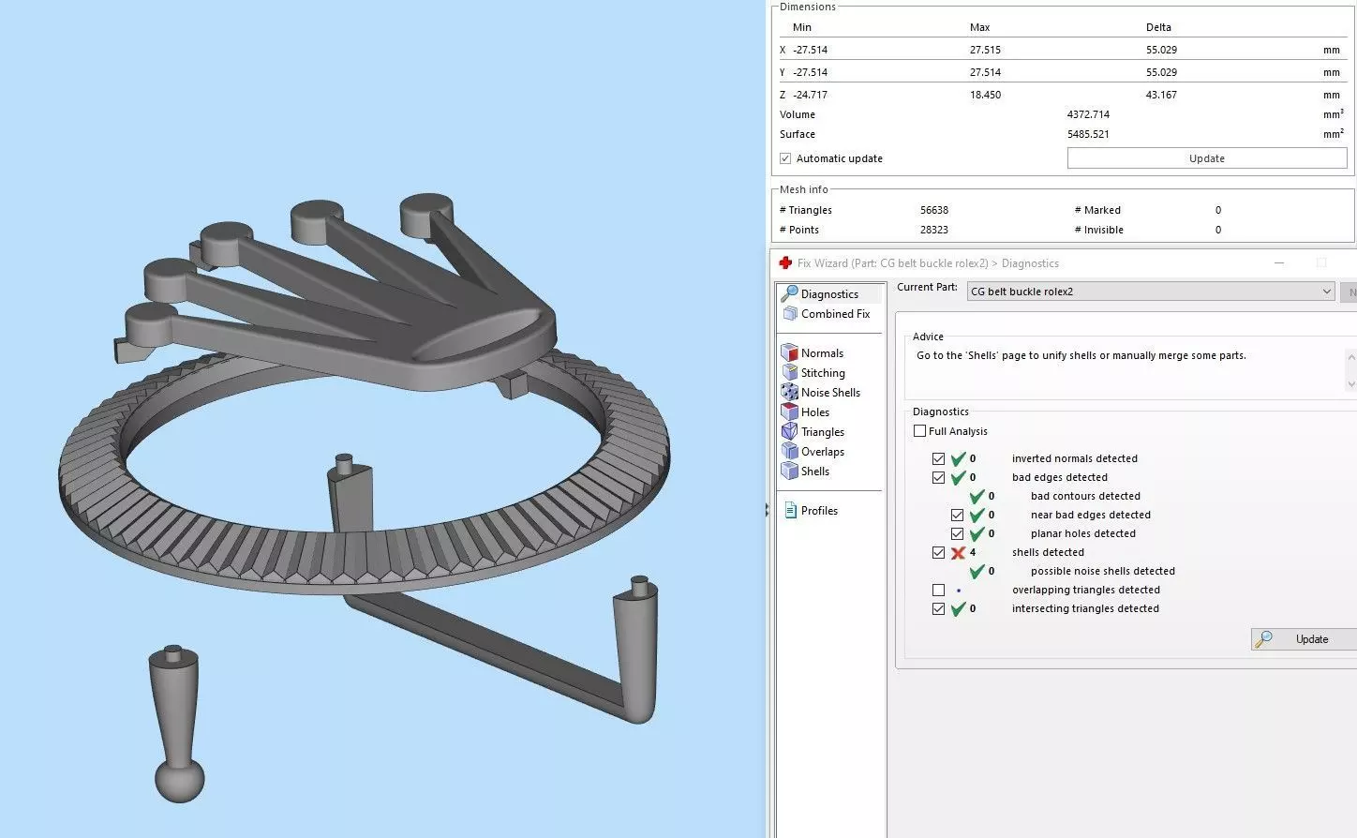Click the Noise Shells page icon
Image resolution: width=1357 pixels, height=838 pixels.
point(789,393)
